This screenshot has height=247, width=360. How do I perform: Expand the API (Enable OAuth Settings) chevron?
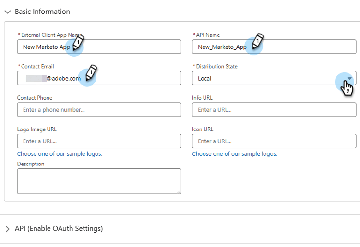(8, 229)
